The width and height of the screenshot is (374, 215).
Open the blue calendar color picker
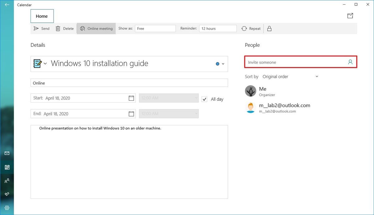pos(220,64)
